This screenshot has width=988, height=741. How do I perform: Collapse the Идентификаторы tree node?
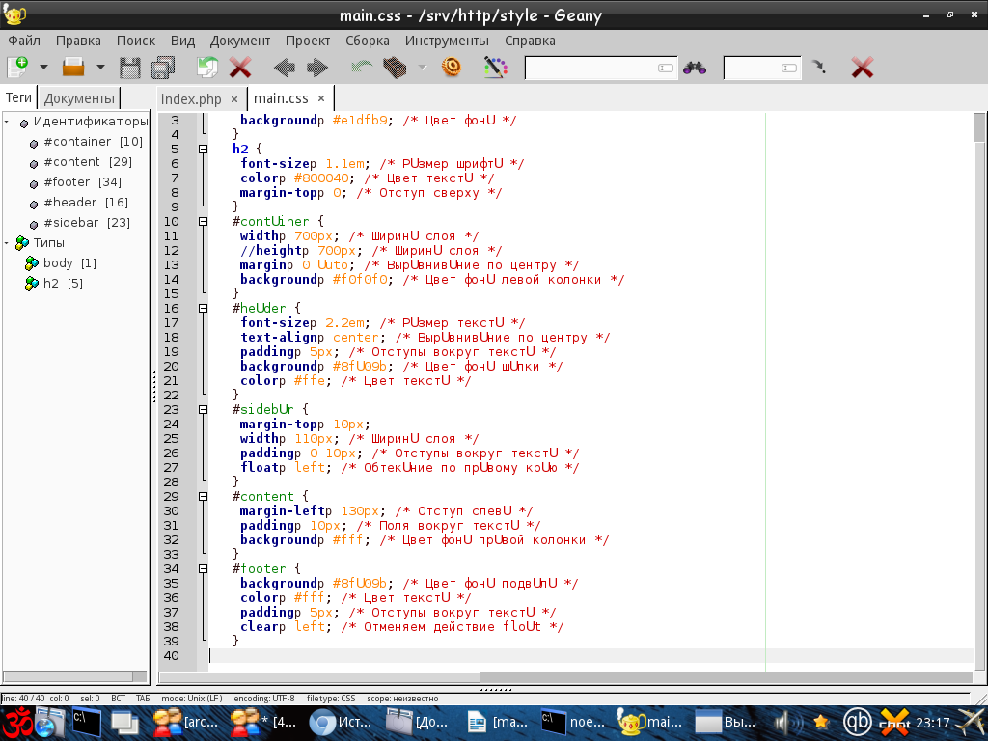pyautogui.click(x=8, y=122)
